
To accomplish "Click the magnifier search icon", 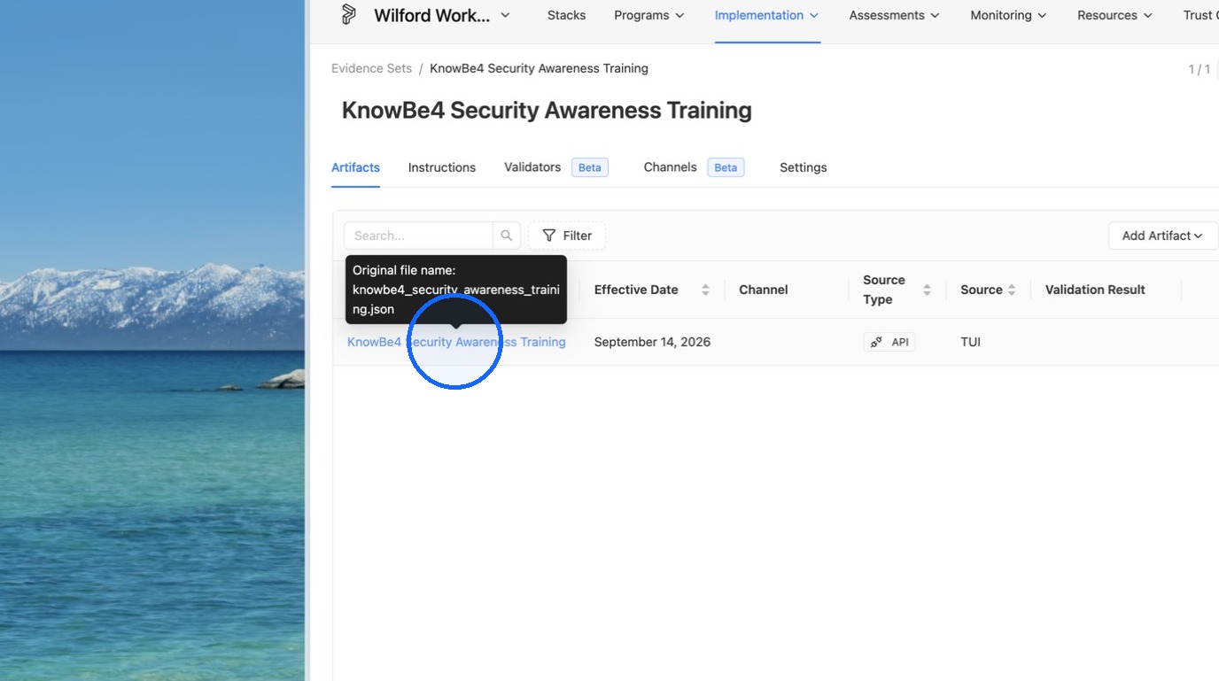I will pyautogui.click(x=507, y=236).
